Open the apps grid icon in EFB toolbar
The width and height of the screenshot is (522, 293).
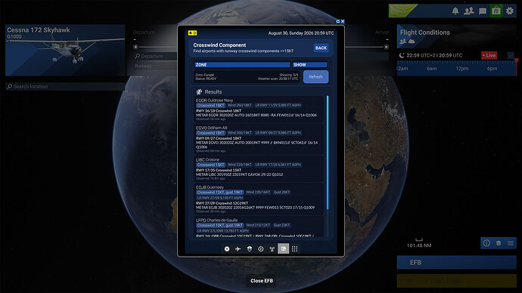coord(294,248)
